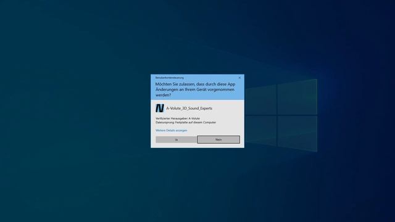This screenshot has width=395, height=222.
Task: Click the Verifizierter Herausgeber: A-Volute line
Action: pyautogui.click(x=178, y=118)
